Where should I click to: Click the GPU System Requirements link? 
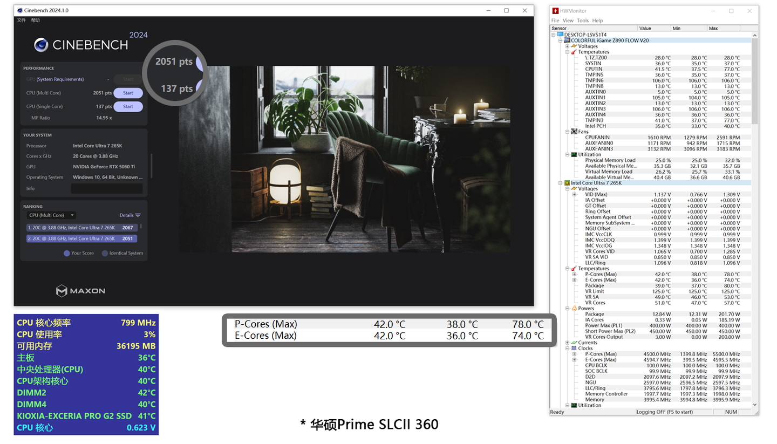coord(60,79)
